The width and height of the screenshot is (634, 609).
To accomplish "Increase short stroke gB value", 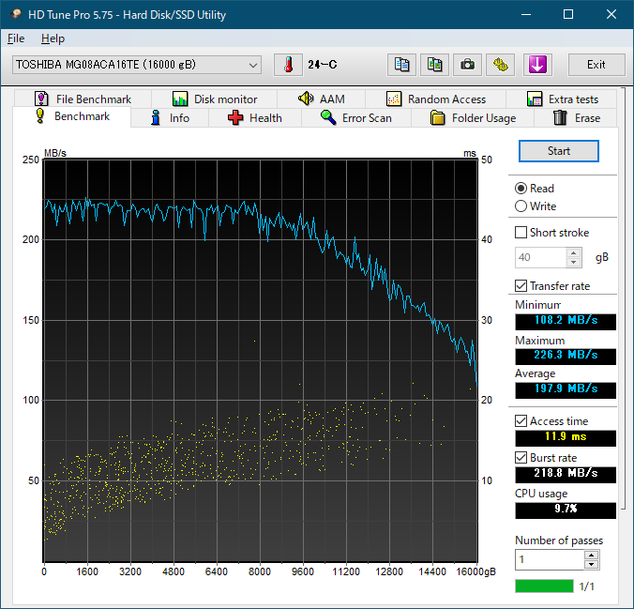I will point(573,253).
